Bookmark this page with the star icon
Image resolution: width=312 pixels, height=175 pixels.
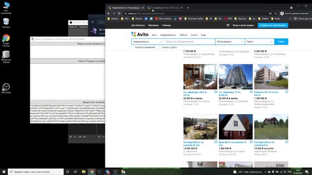275,14
